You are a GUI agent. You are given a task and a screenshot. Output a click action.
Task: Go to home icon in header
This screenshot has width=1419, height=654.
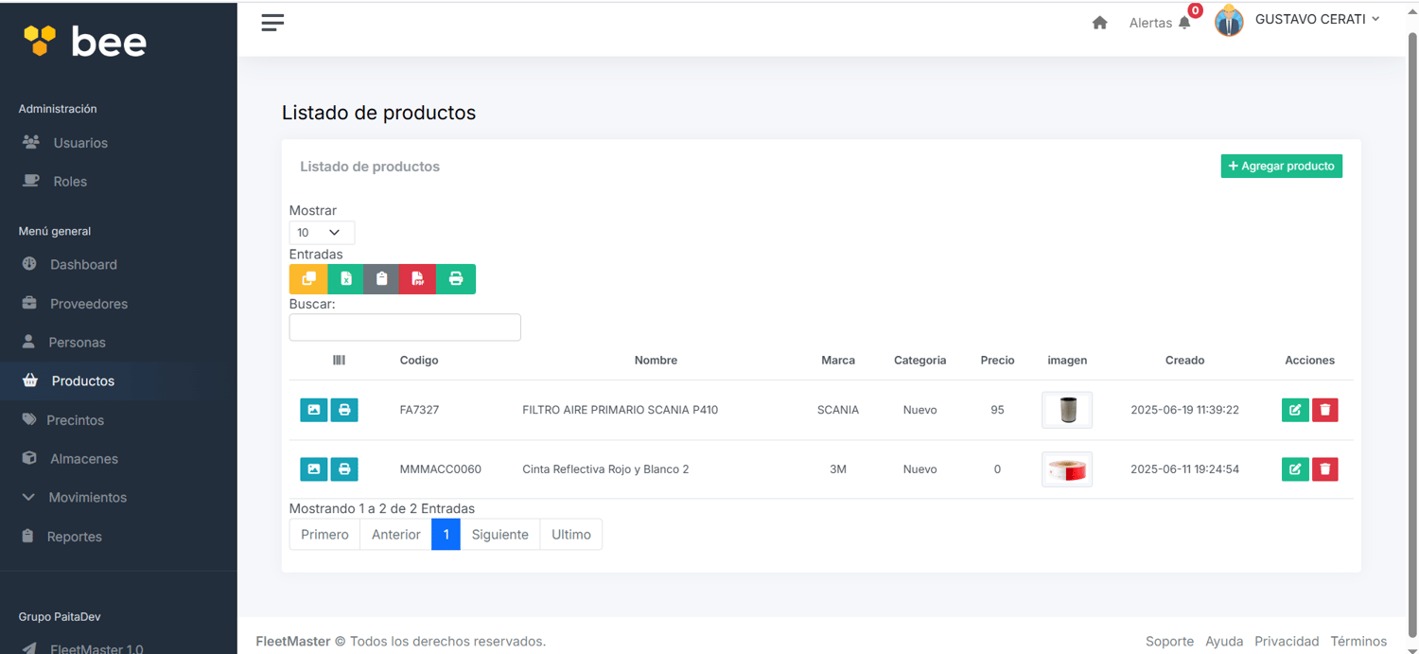coord(1099,23)
